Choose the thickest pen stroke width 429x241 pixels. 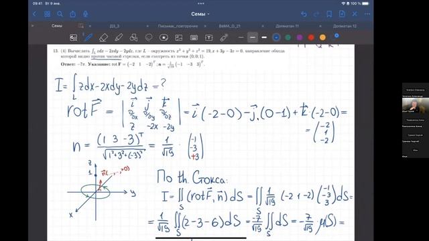264,37
